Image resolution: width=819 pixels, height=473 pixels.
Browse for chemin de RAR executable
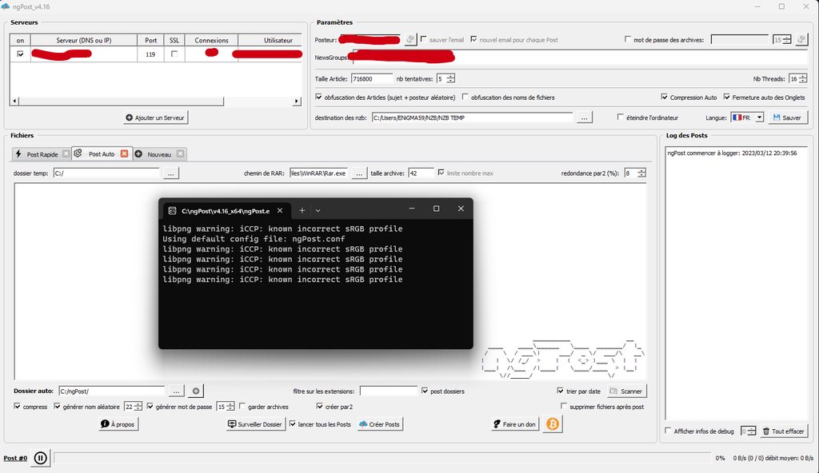tap(359, 173)
